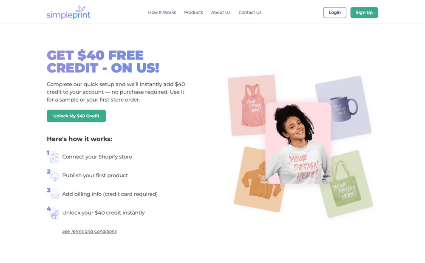The image size is (425, 263).
Task: Click the simpleprint logo
Action: click(68, 12)
